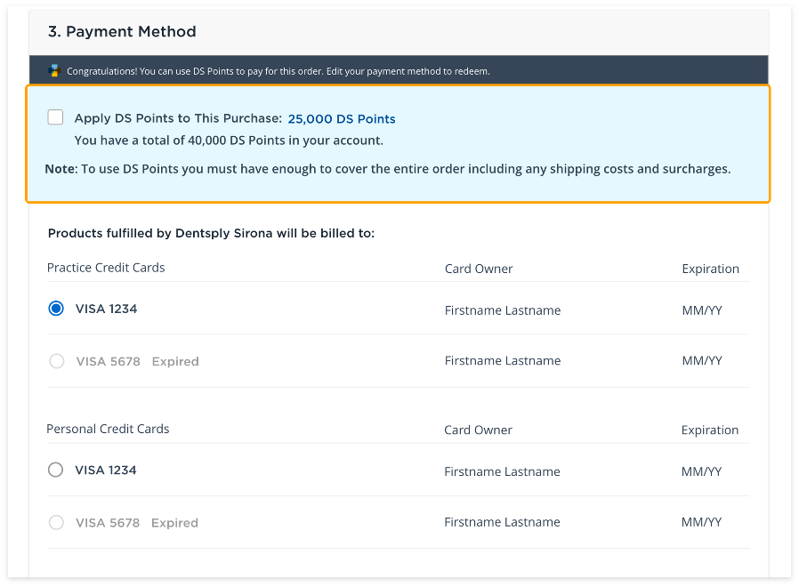This screenshot has width=799, height=587.
Task: Select the expired VISA 5678 radio under Personal Credit Cards
Action: 56,523
